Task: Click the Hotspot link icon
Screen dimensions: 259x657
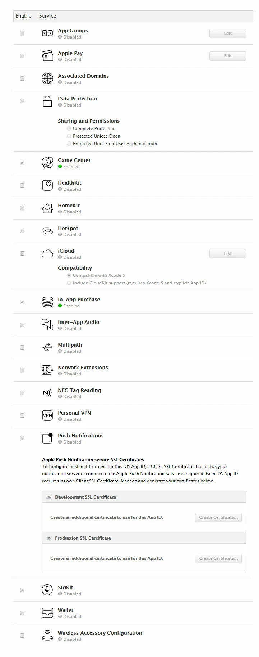Action: click(x=47, y=231)
